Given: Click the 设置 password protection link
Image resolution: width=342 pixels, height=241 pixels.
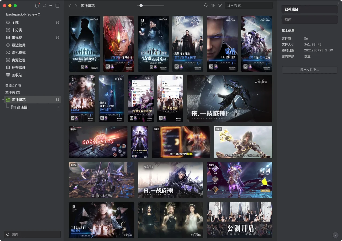Looking at the screenshot, I should point(307,56).
